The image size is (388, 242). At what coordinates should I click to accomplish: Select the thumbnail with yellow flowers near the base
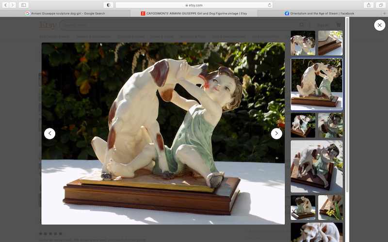click(330, 208)
